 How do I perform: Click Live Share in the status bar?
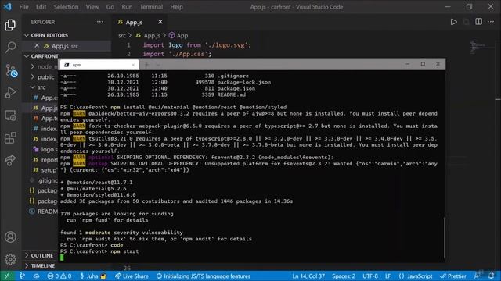click(132, 276)
